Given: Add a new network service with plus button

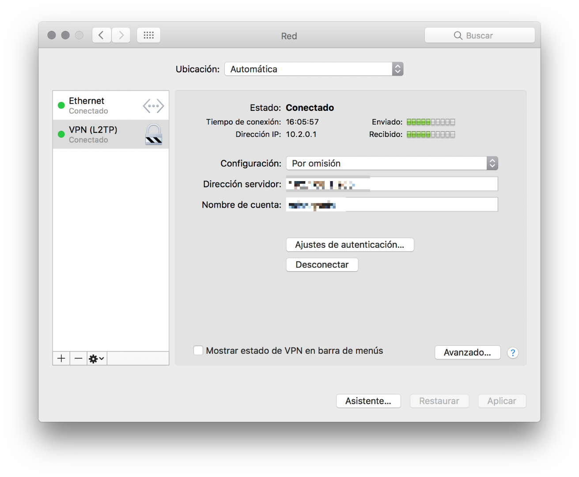Looking at the screenshot, I should pos(61,358).
